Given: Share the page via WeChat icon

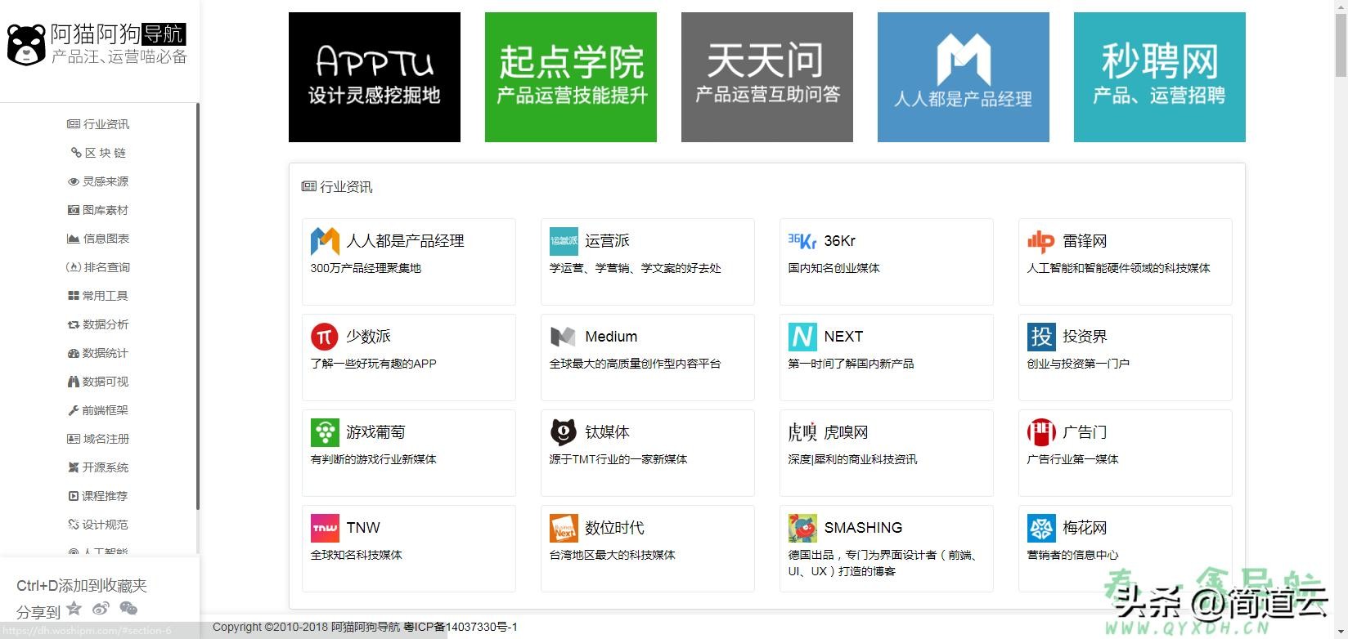Looking at the screenshot, I should [x=128, y=608].
